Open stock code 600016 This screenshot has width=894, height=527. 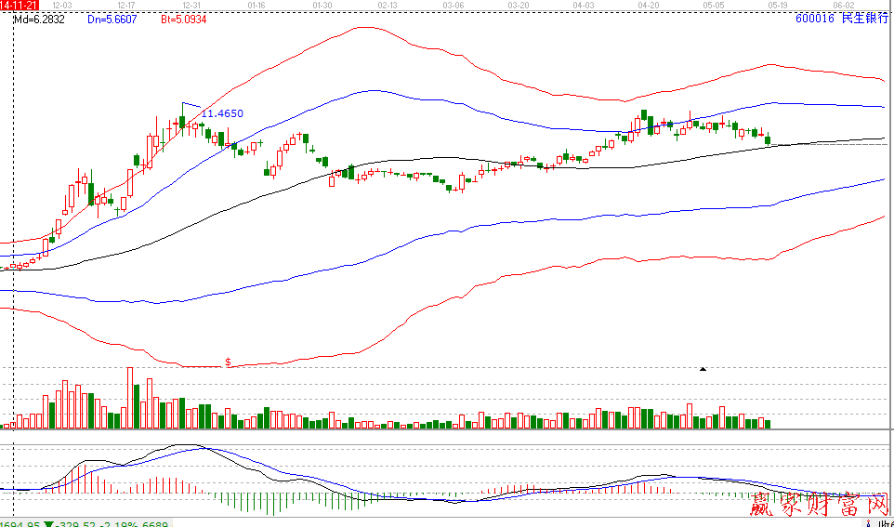[x=815, y=18]
